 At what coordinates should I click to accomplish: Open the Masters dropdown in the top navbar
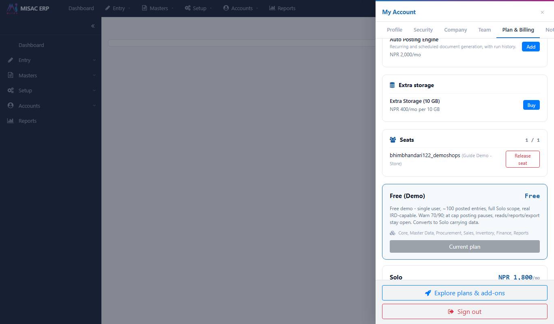pos(157,8)
